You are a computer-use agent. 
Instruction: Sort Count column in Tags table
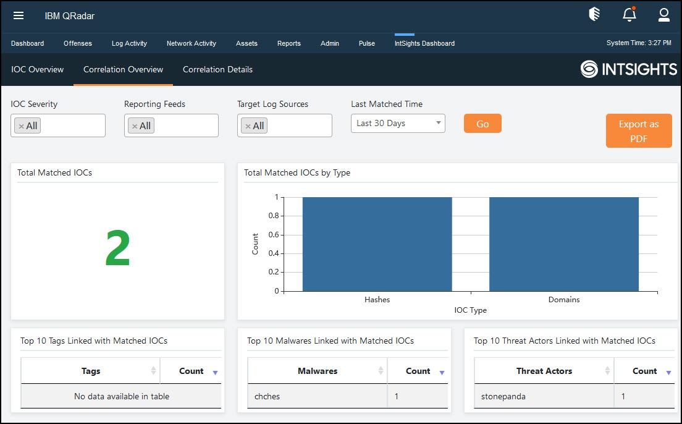coord(191,371)
